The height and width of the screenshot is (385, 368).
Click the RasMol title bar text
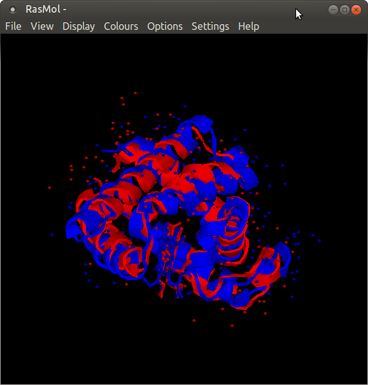click(46, 10)
